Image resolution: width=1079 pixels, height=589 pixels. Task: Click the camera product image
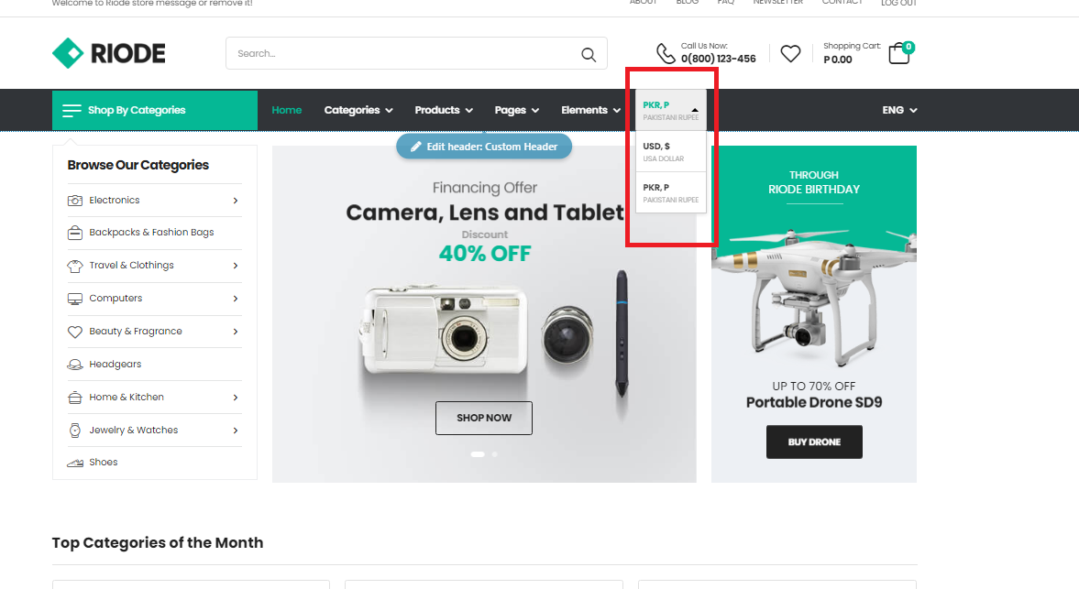pos(443,332)
